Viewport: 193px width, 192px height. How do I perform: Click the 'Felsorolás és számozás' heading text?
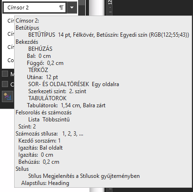[x=44, y=112]
